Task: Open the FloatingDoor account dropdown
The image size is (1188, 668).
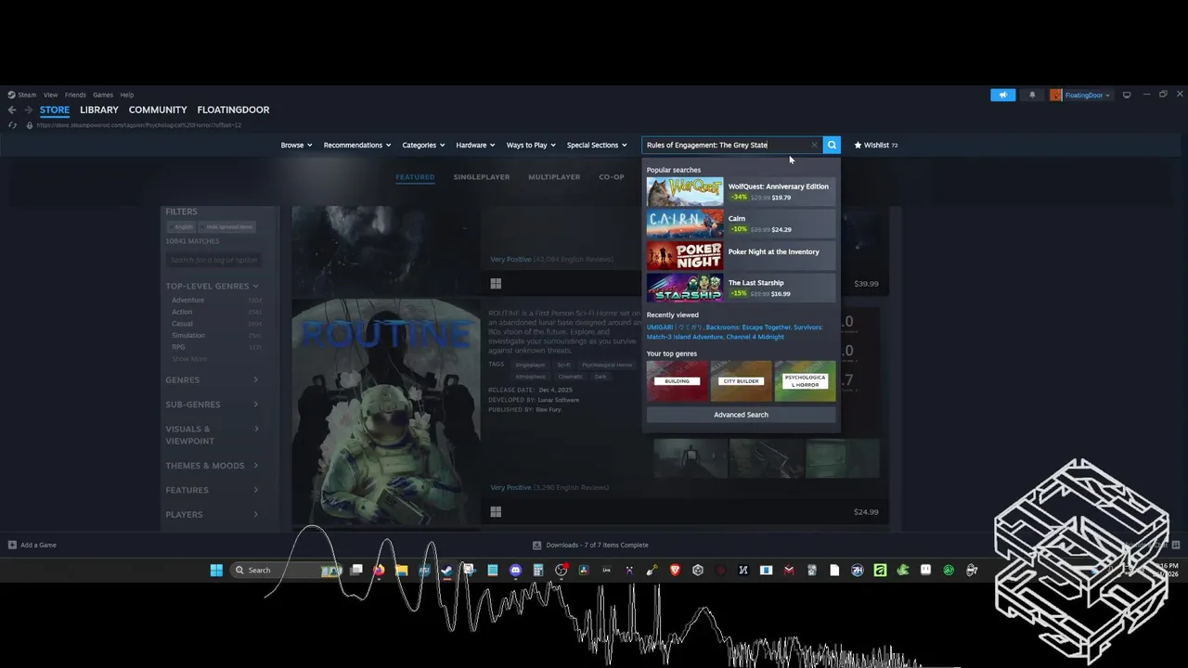Action: tap(1087, 95)
